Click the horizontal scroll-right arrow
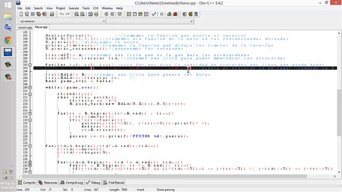Screen dimensions: 342x192 [x=335, y=176]
